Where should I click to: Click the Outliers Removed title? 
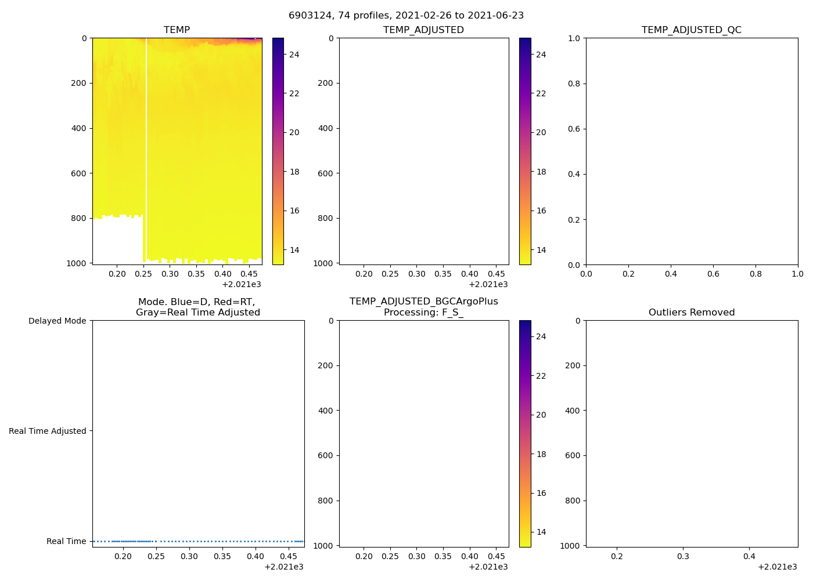coord(691,313)
